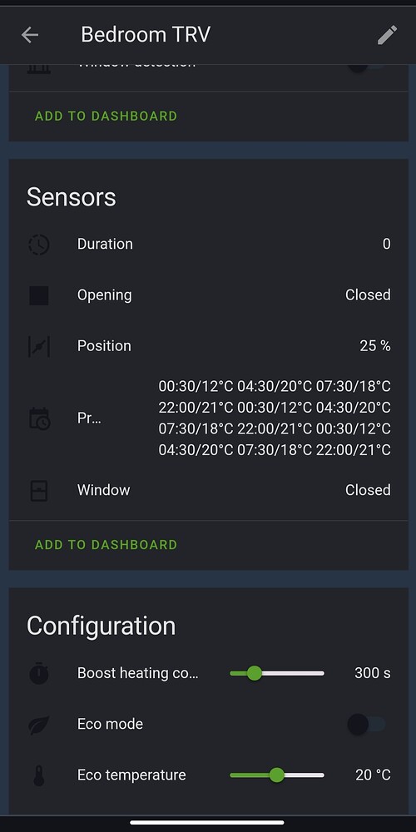Click the Eco temperature thermometer icon
This screenshot has height=832, width=416.
point(39,775)
